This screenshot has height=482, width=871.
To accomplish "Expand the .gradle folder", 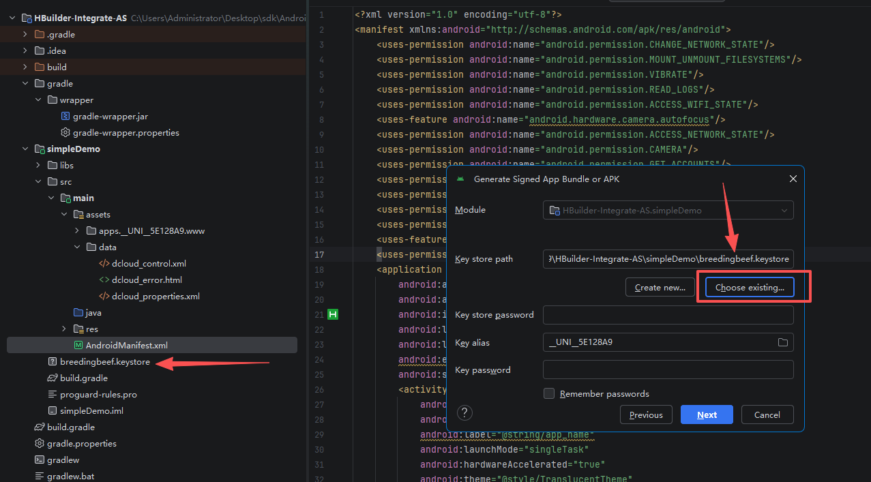I will (25, 34).
